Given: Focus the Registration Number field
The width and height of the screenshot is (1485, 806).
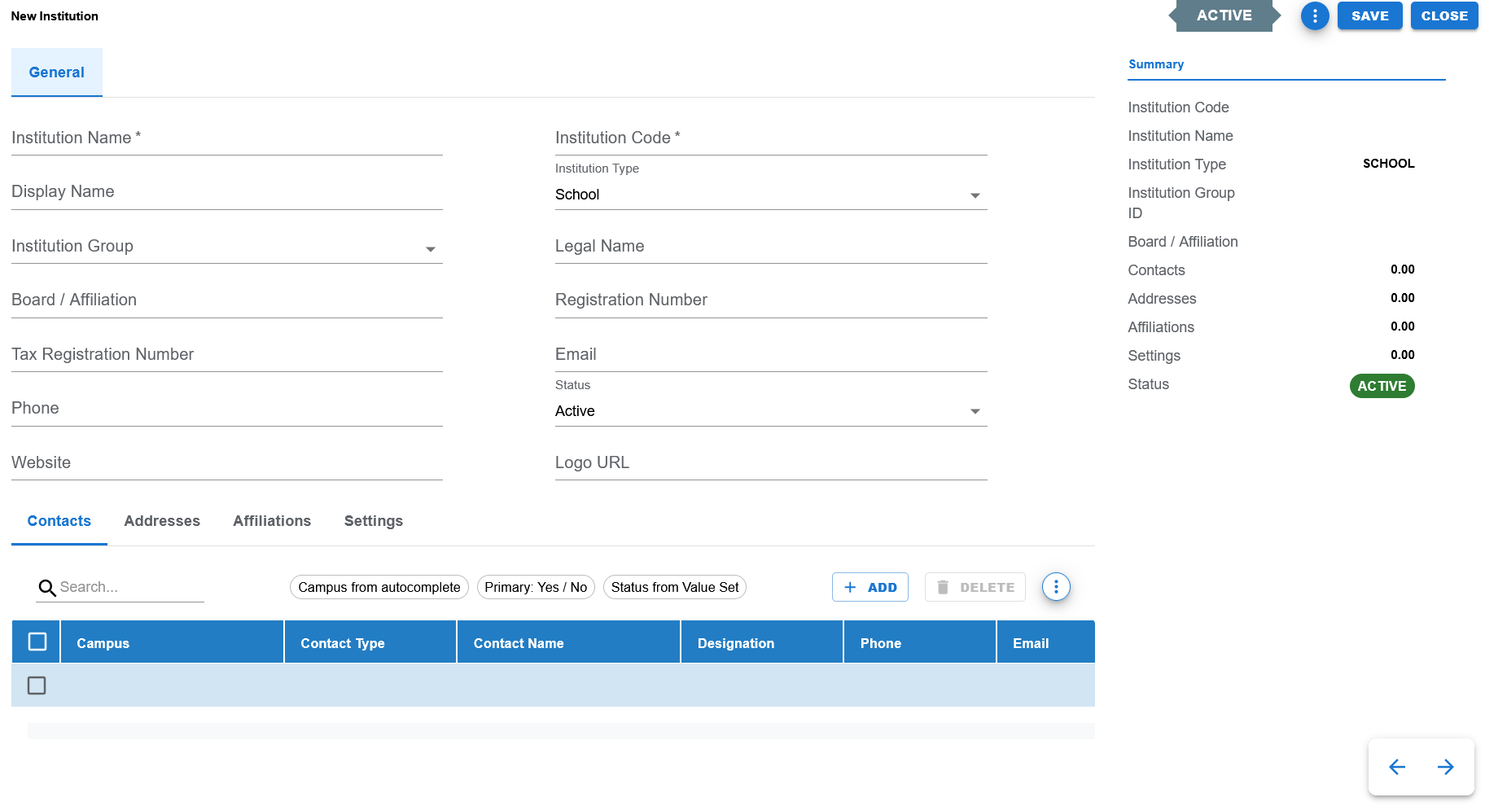Looking at the screenshot, I should point(771,300).
